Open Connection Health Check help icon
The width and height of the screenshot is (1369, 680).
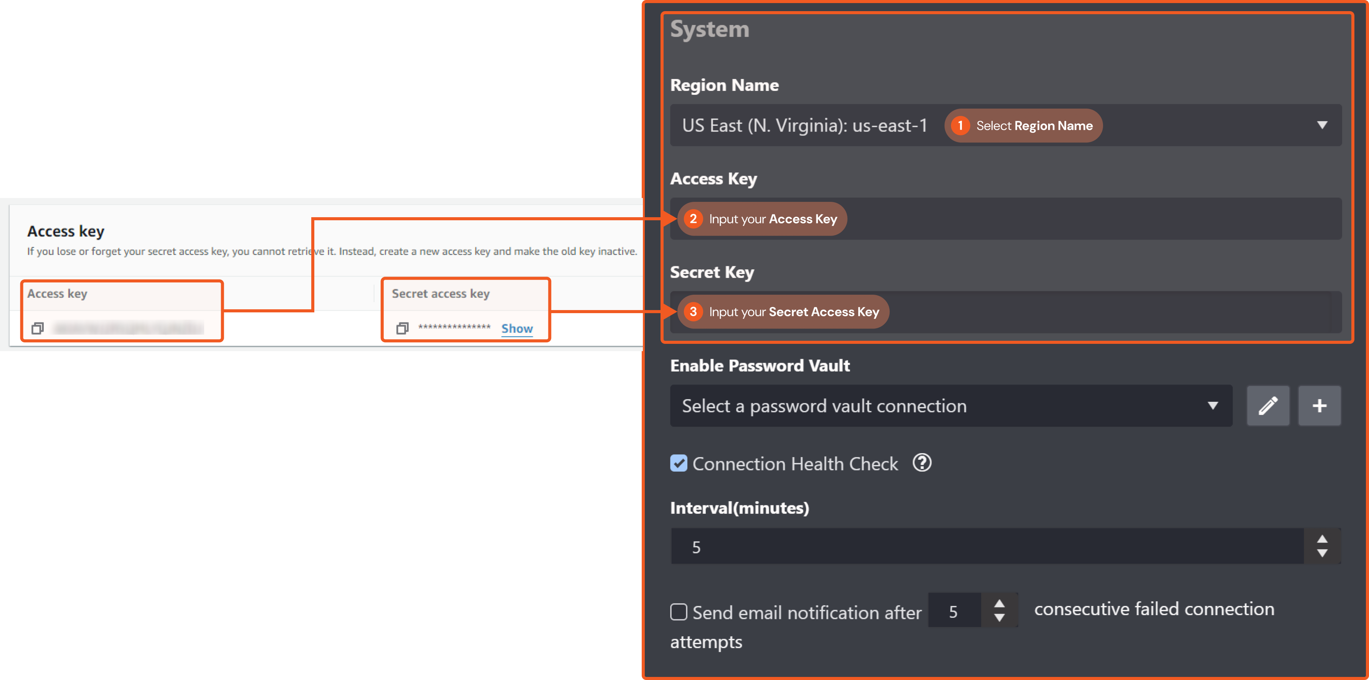point(921,463)
